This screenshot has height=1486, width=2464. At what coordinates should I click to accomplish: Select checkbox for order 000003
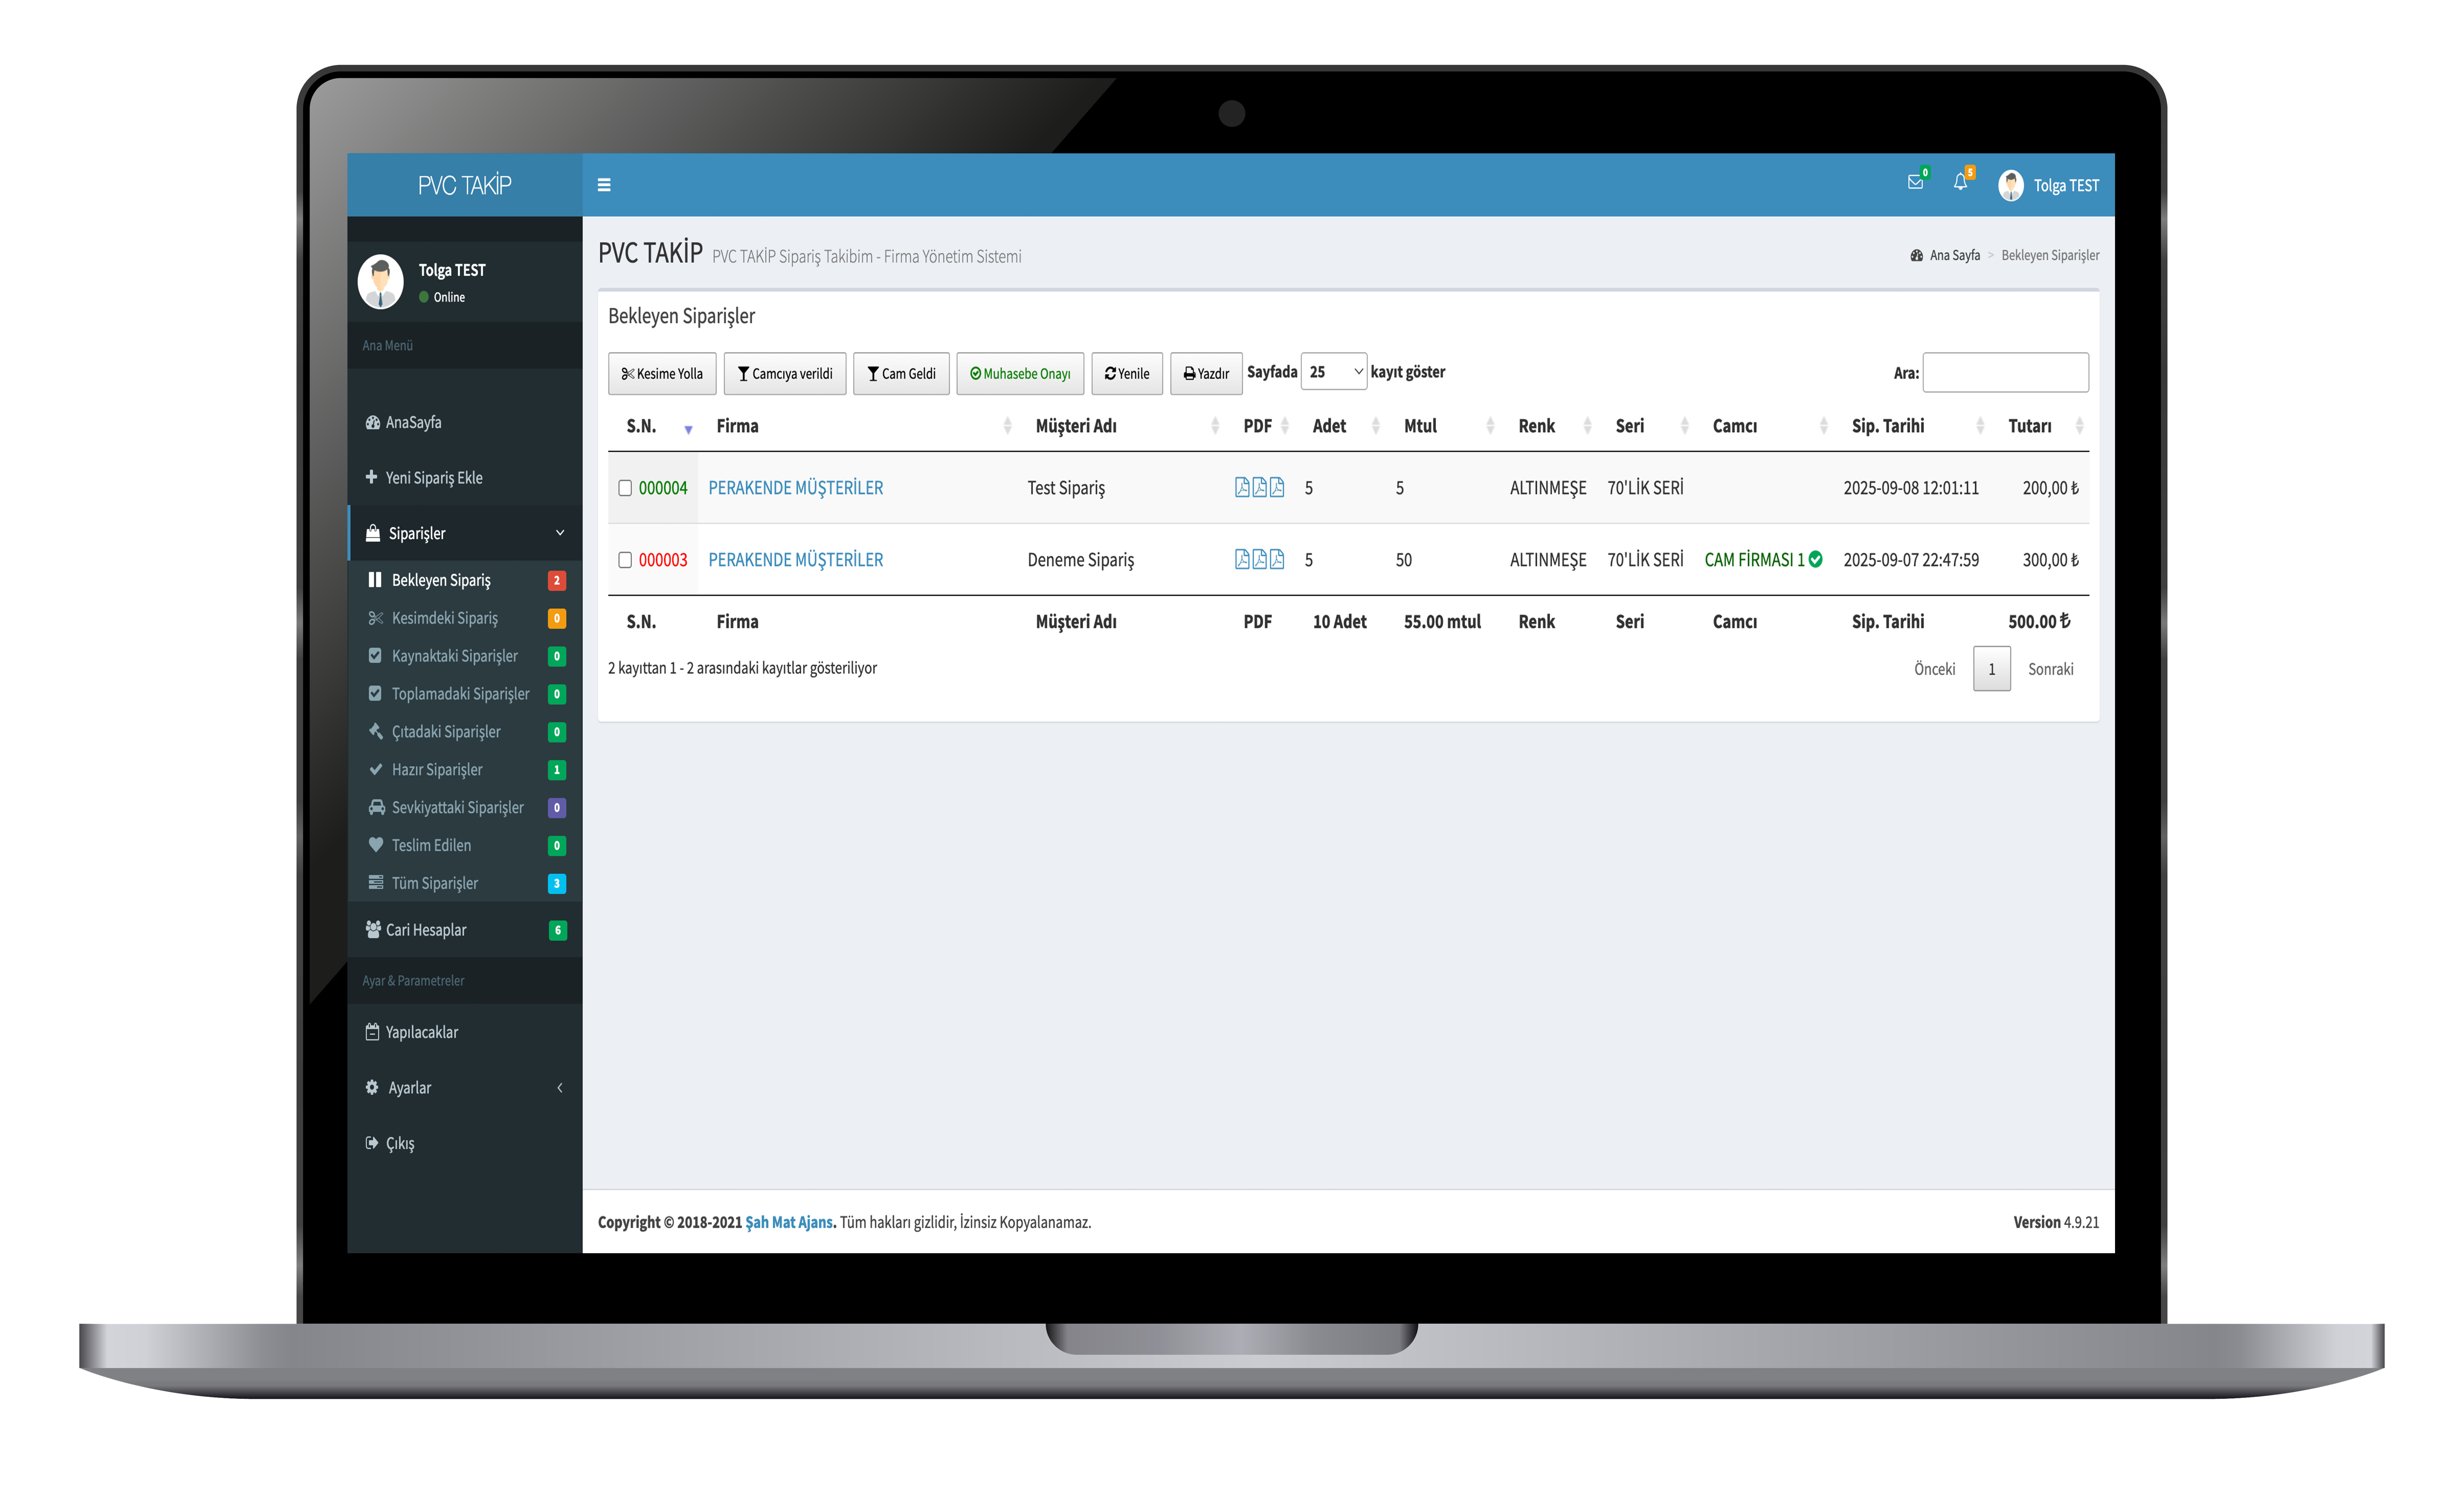click(625, 560)
